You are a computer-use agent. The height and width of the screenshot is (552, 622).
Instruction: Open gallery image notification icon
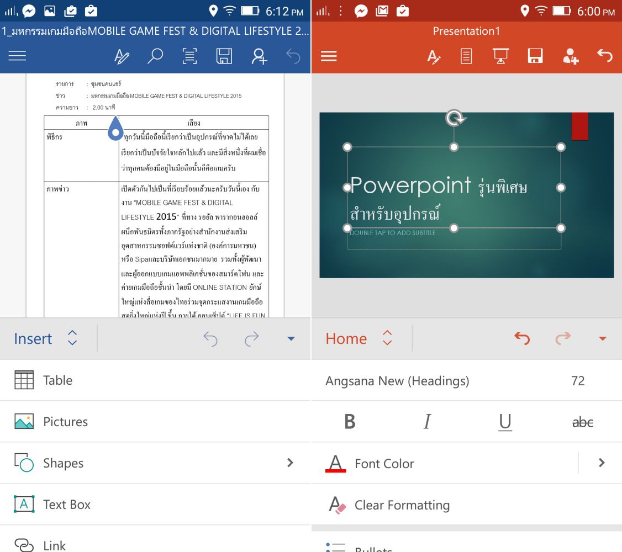pos(50,10)
